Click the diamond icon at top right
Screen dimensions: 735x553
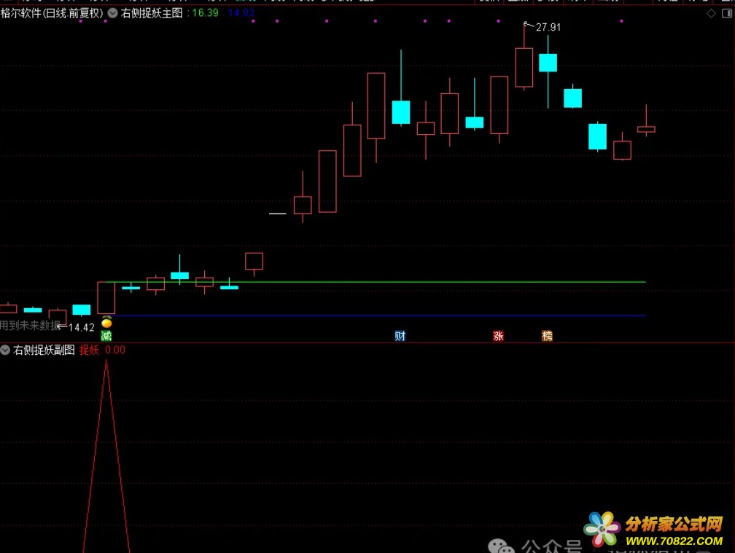coord(711,13)
